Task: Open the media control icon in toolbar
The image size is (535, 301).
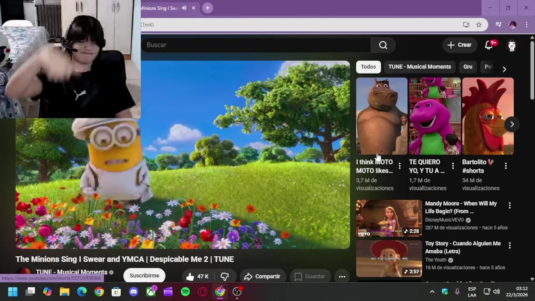Action: tap(498, 25)
